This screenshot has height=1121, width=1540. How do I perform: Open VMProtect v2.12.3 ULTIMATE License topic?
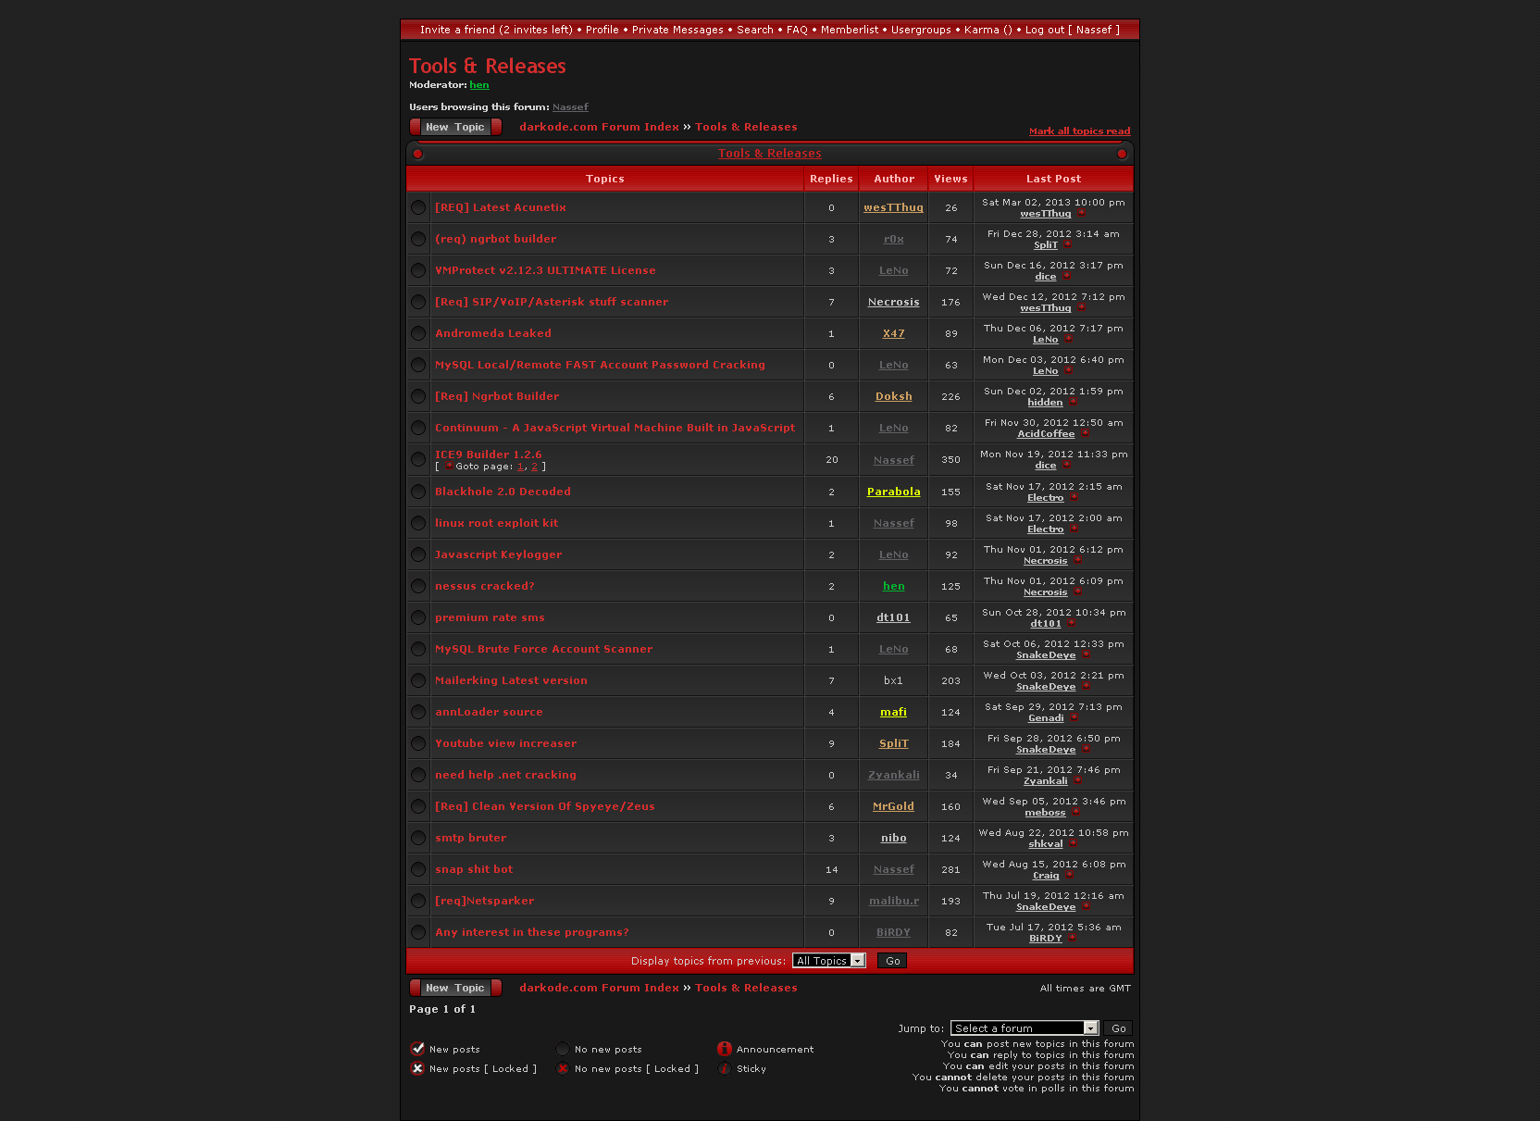click(545, 270)
